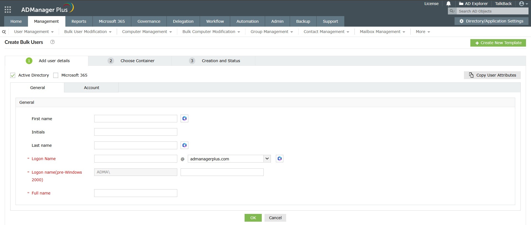
Task: Click the green OK button
Action: (253, 218)
